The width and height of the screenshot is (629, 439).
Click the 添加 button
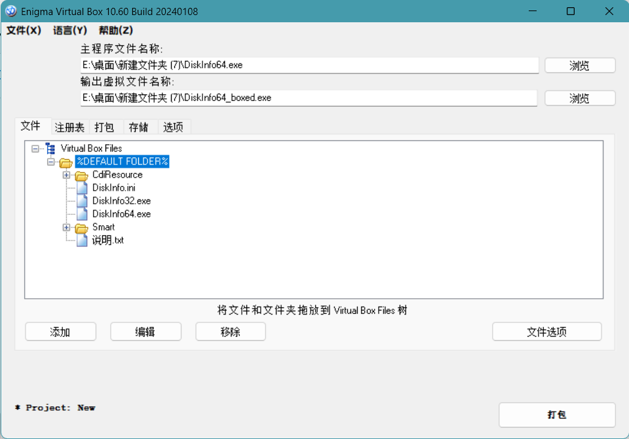(60, 332)
